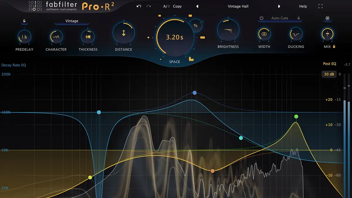Toggle the Auto Gate power button
The image size is (352, 198).
pyautogui.click(x=261, y=18)
